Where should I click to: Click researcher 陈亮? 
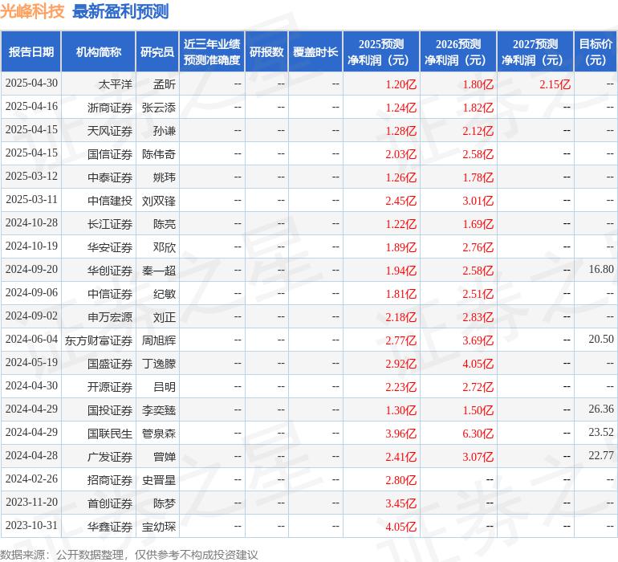tap(165, 224)
